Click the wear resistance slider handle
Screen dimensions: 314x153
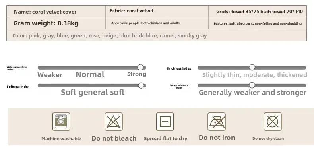tap(252, 85)
